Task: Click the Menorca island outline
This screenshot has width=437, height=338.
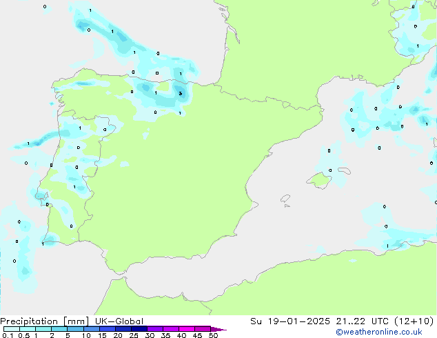Action: pos(345,170)
